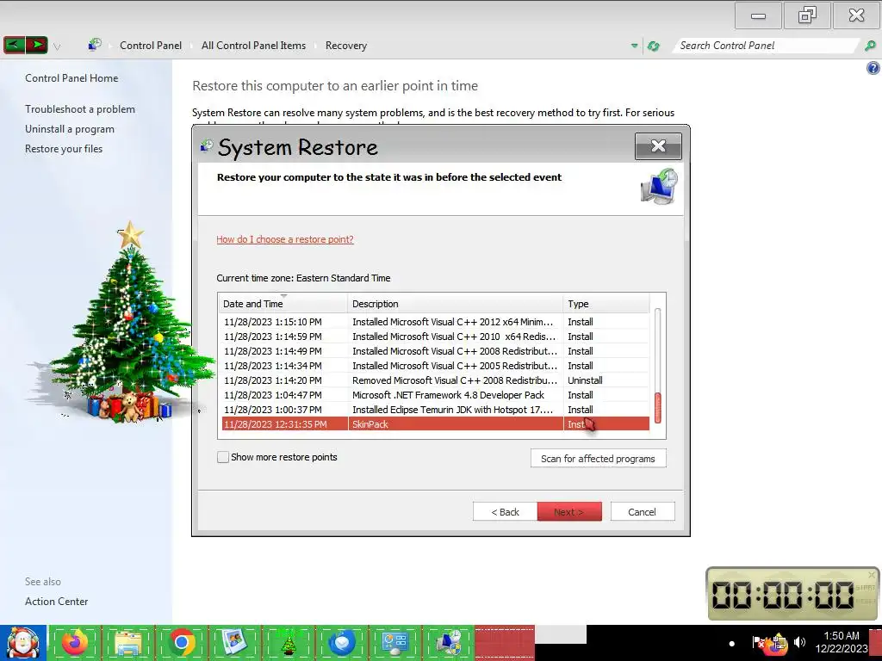
Task: Open Troubleshoot a problem link
Action: point(80,109)
